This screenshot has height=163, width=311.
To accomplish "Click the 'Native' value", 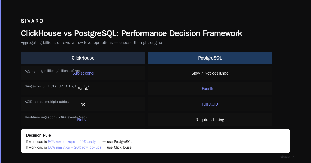I will click(x=83, y=120).
